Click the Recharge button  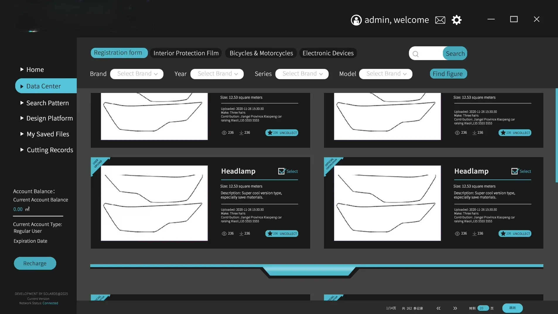(x=35, y=263)
